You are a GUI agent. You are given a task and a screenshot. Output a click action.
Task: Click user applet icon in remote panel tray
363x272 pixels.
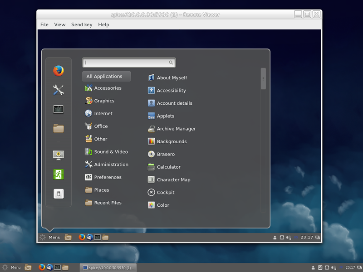[275, 238]
